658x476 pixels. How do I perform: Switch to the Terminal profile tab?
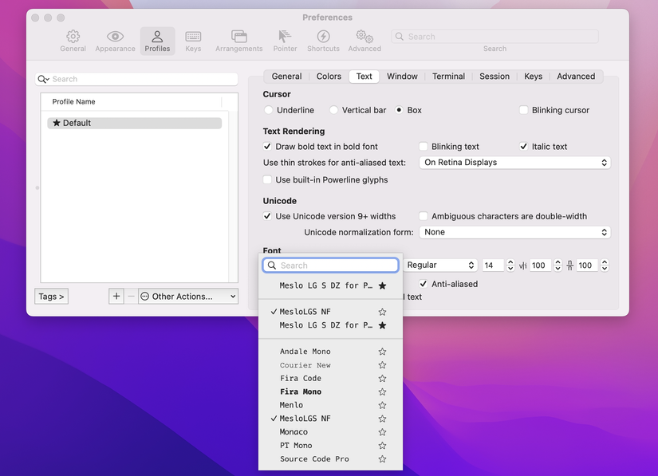[x=448, y=77]
